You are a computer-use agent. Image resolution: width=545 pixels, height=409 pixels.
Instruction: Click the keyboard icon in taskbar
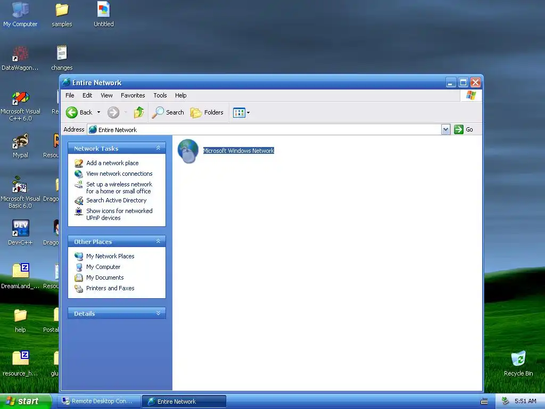pyautogui.click(x=484, y=402)
